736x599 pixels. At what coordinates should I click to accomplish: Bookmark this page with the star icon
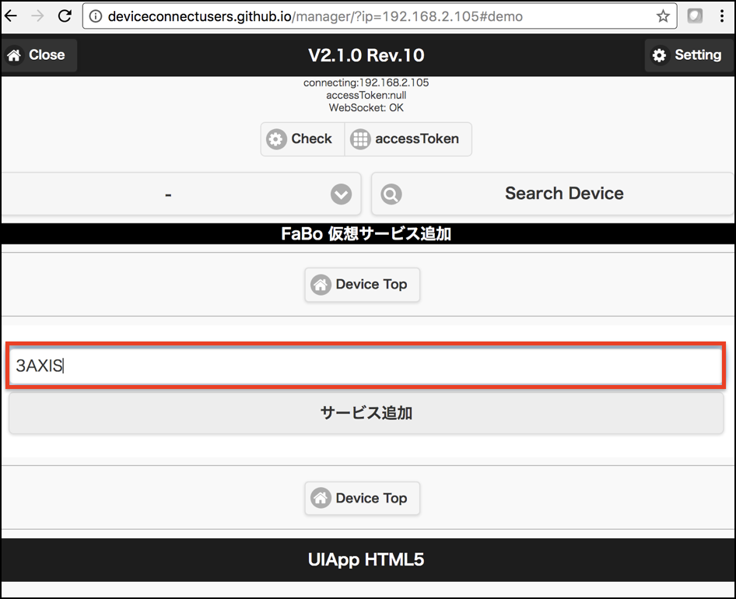[663, 16]
